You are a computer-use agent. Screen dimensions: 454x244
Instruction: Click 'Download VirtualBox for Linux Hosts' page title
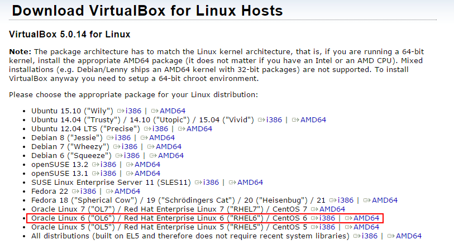pyautogui.click(x=147, y=11)
